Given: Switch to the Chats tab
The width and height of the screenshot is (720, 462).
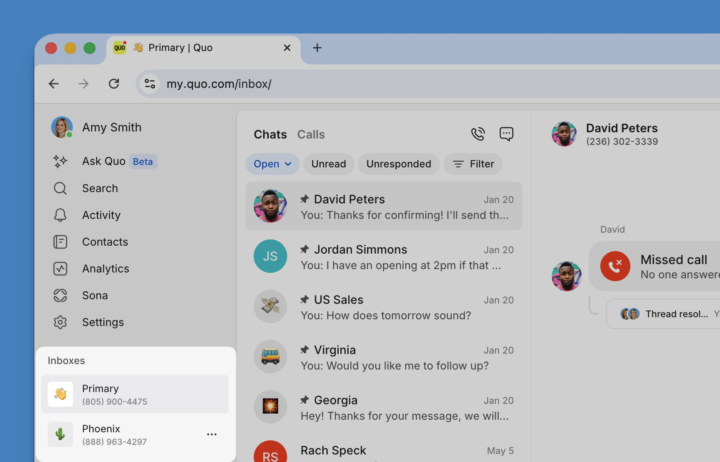Looking at the screenshot, I should (x=270, y=134).
